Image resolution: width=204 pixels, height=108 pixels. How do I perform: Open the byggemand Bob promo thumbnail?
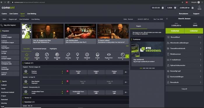(x=48, y=31)
